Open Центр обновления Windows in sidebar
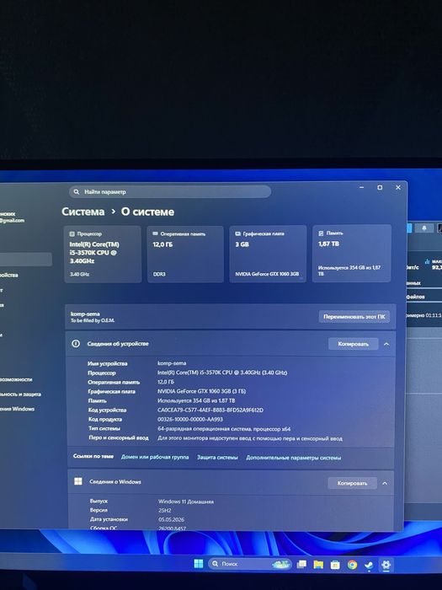Viewport: 442px width, 590px height. coord(17,409)
